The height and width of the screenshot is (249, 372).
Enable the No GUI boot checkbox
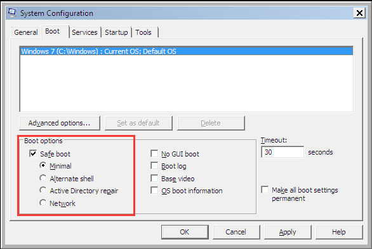[x=154, y=153]
